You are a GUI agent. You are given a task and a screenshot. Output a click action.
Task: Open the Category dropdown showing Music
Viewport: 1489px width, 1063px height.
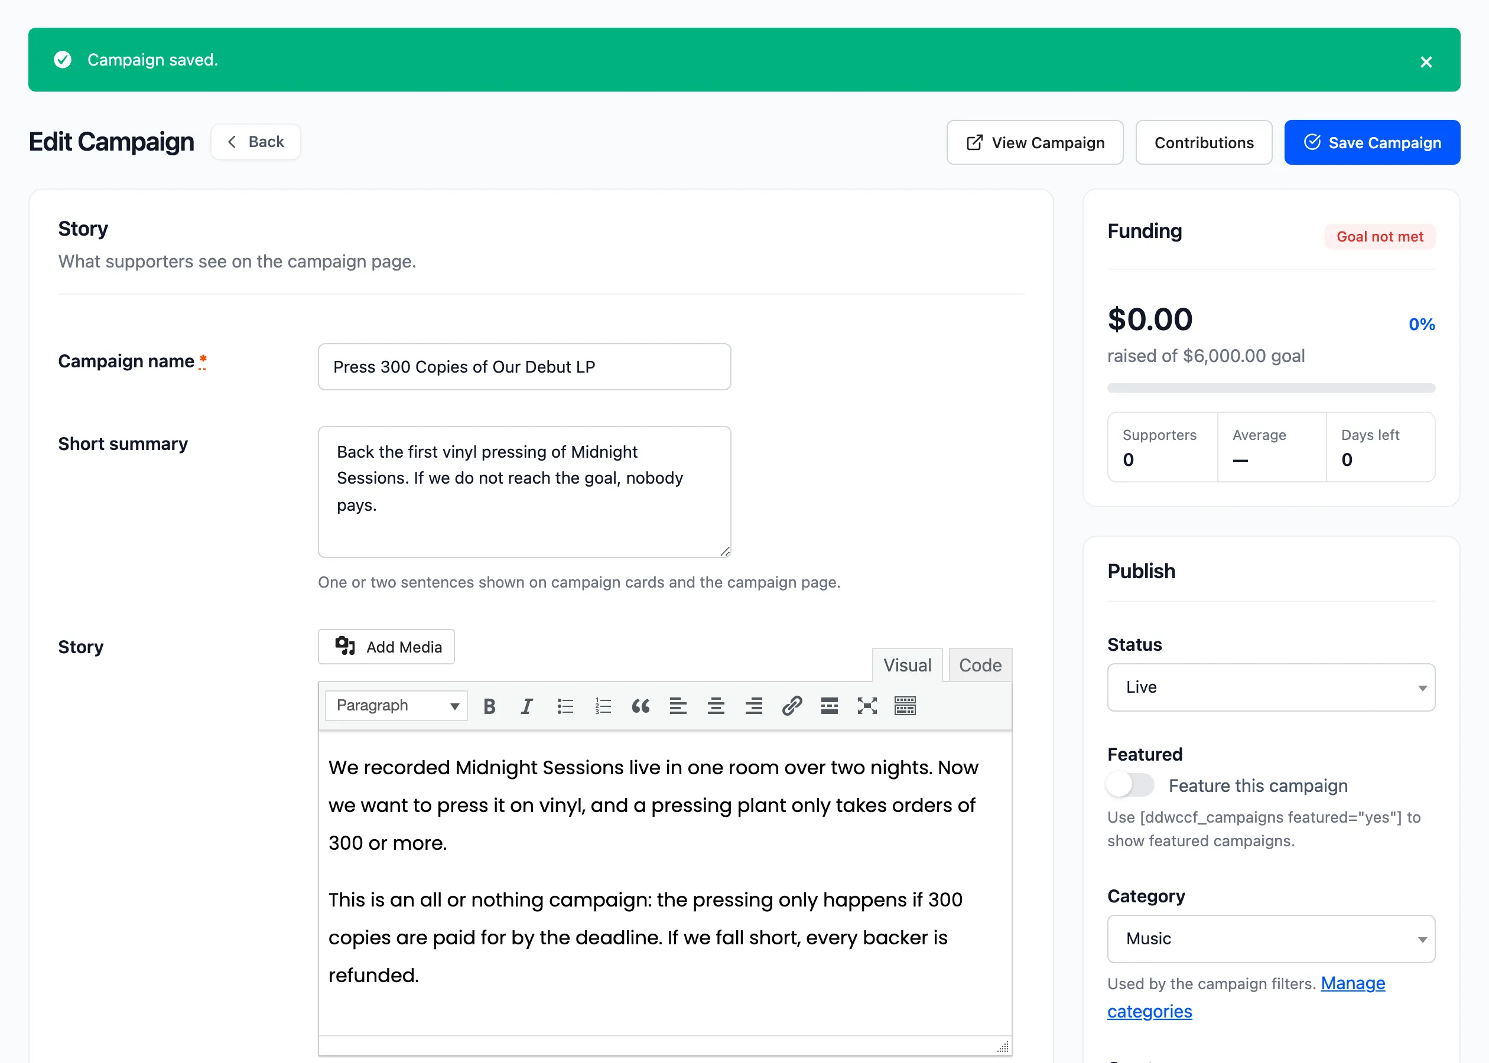pyautogui.click(x=1271, y=938)
